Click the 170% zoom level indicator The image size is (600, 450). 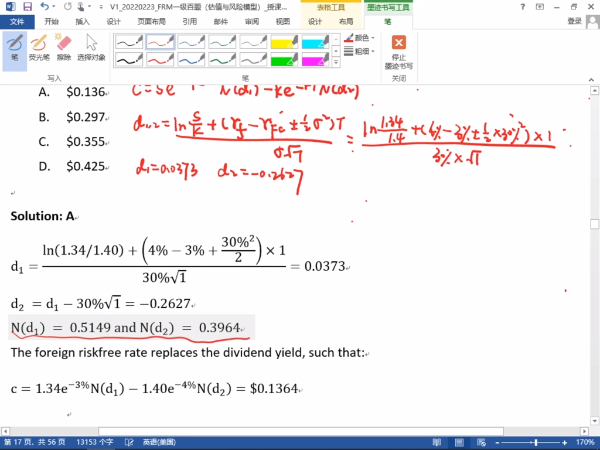585,442
